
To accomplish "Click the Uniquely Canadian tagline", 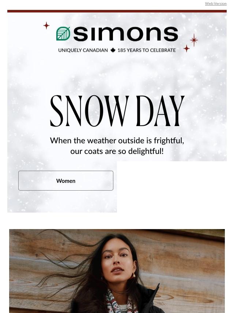I will click(83, 50).
